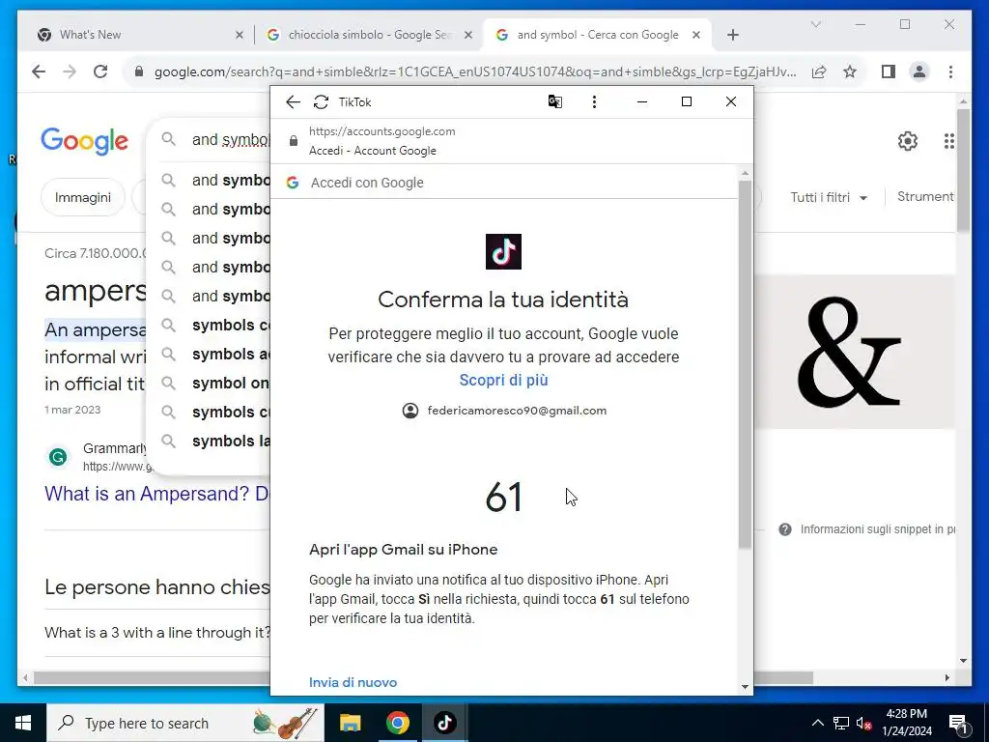
Task: Click Chrome forward arrow in main window
Action: [70, 71]
